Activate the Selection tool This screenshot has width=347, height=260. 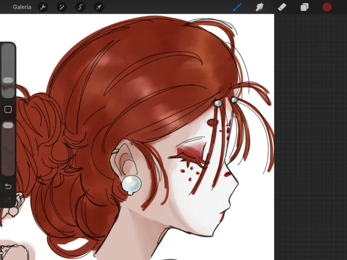[x=80, y=7]
